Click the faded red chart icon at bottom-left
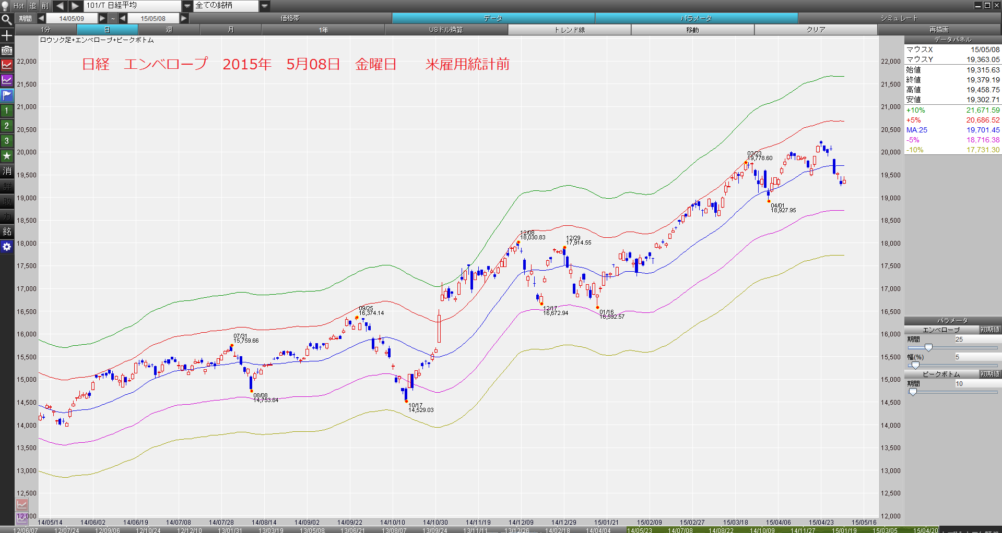1002x533 pixels. [x=22, y=505]
